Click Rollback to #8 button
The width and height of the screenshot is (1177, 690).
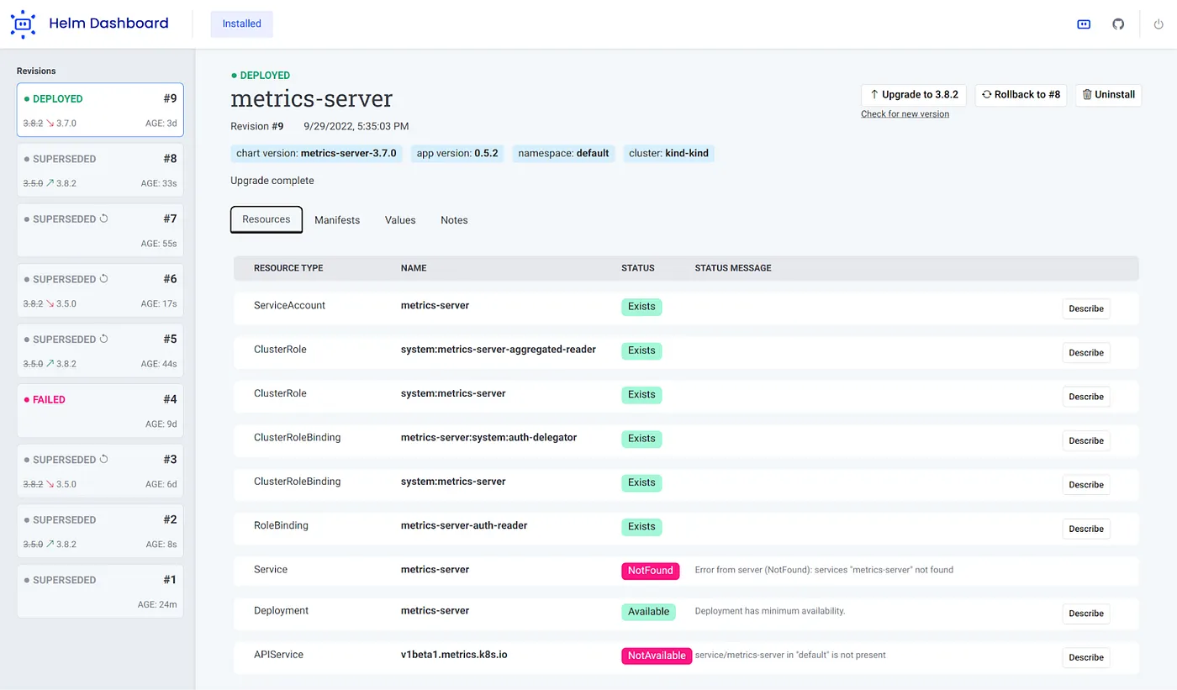[x=1021, y=95]
